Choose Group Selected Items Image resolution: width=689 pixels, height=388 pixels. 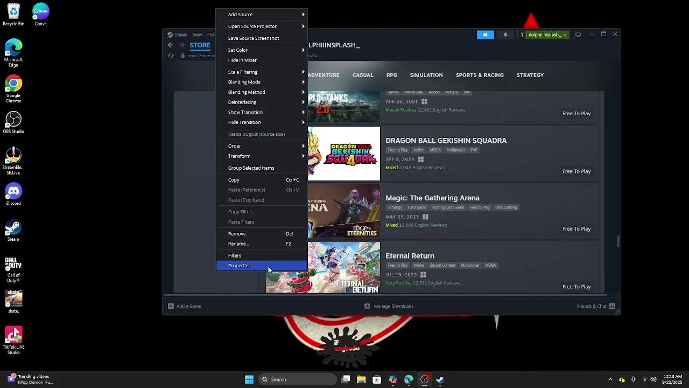point(261,168)
